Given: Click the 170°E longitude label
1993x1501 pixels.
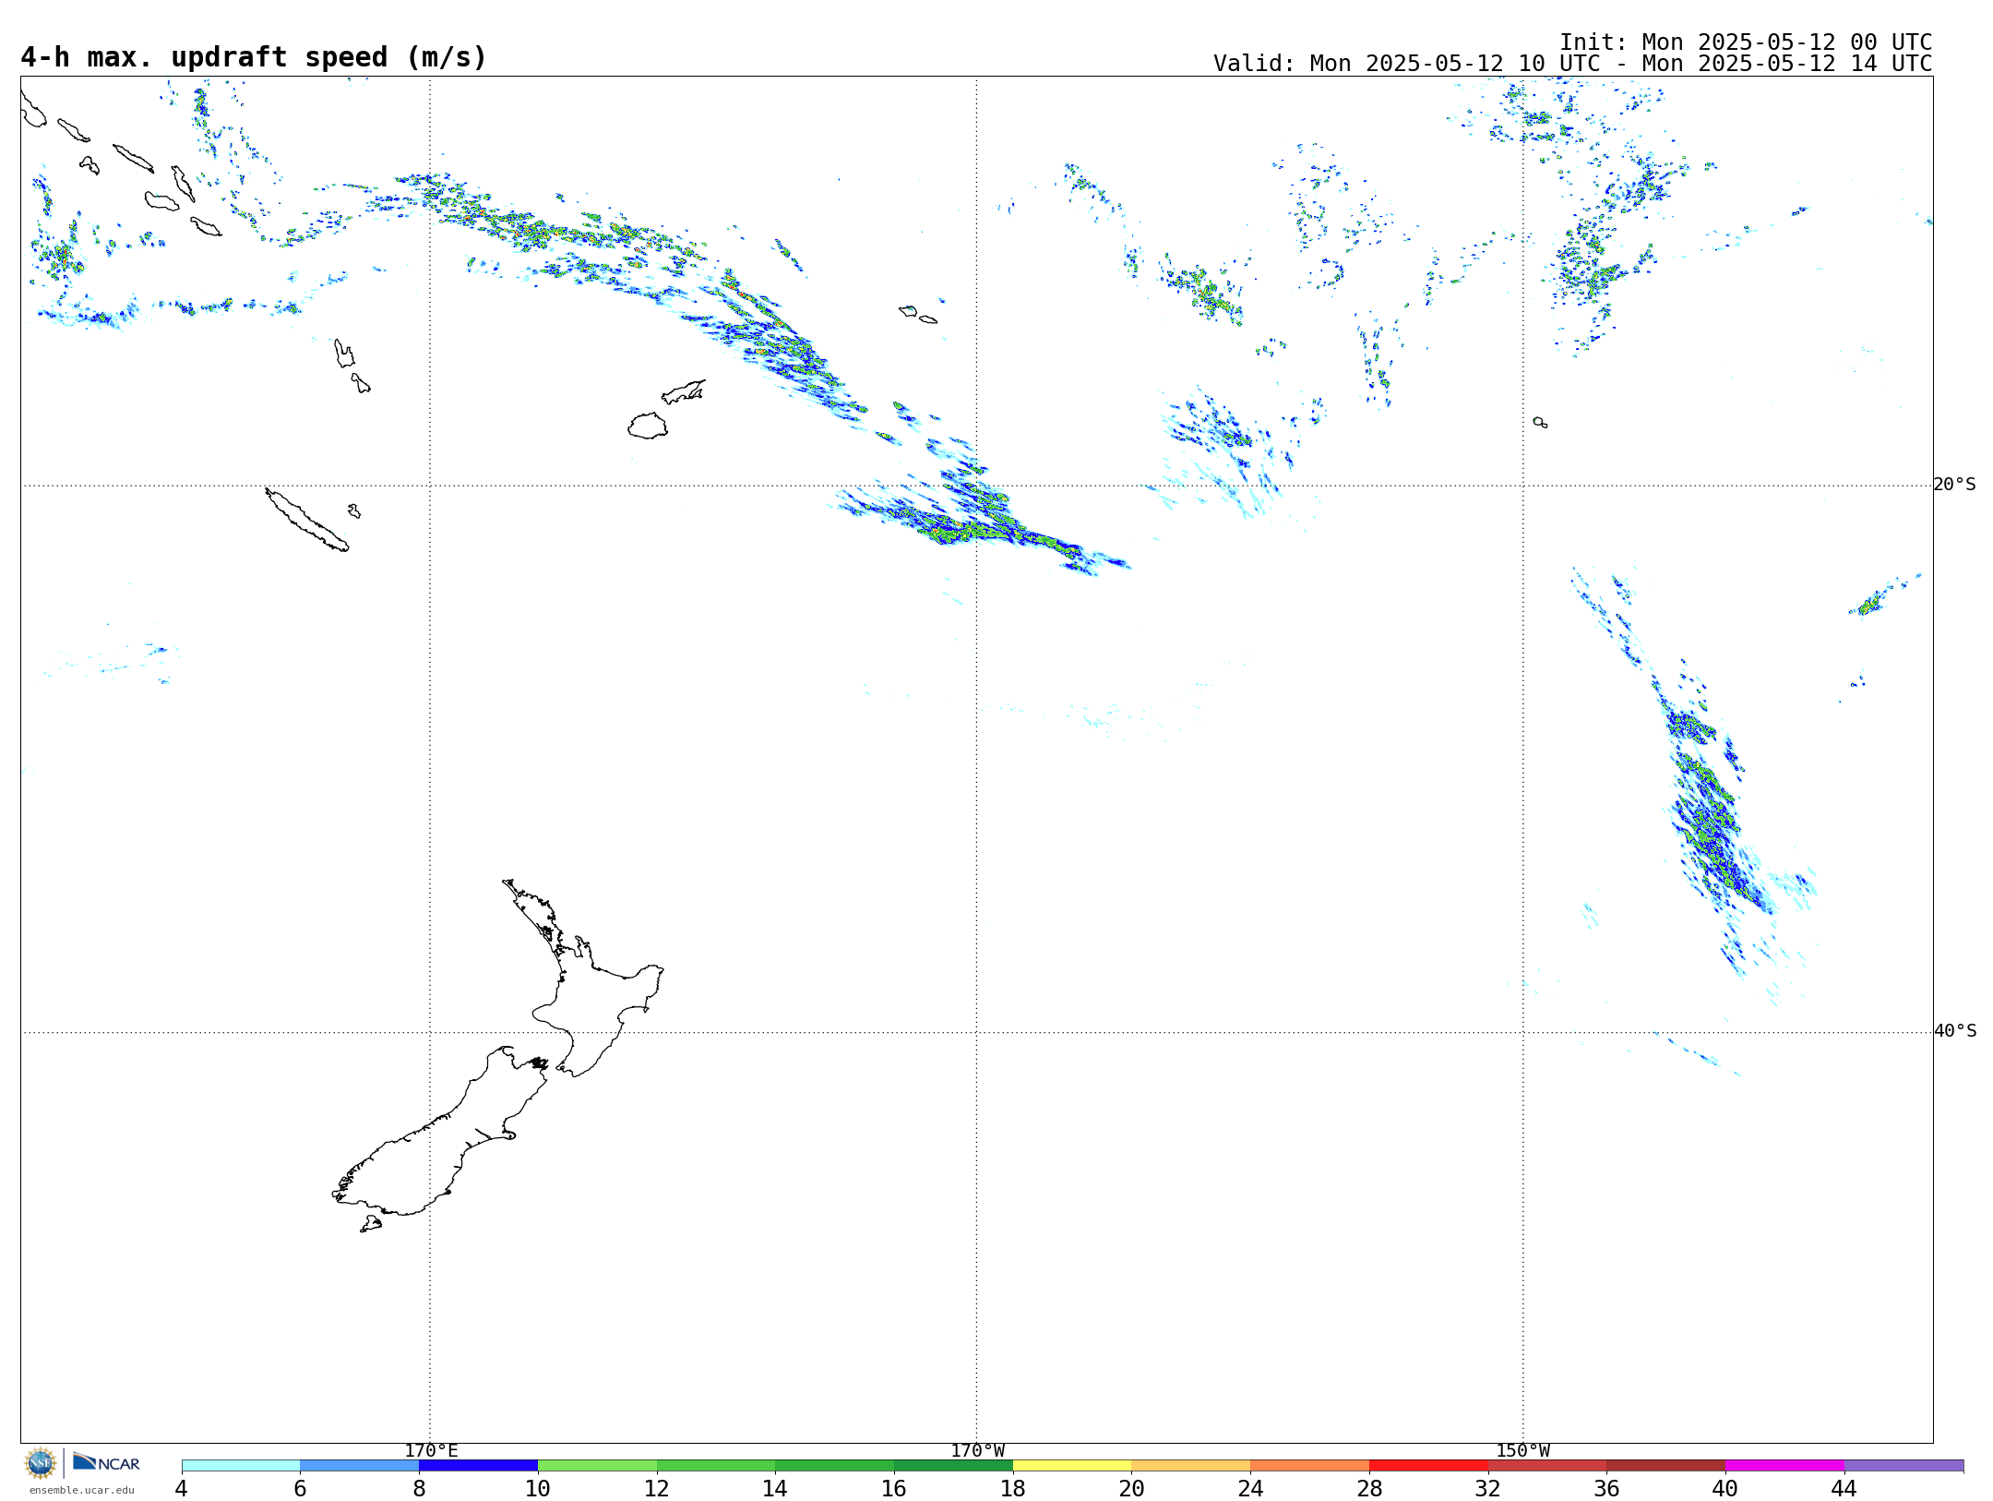Looking at the screenshot, I should pyautogui.click(x=431, y=1450).
